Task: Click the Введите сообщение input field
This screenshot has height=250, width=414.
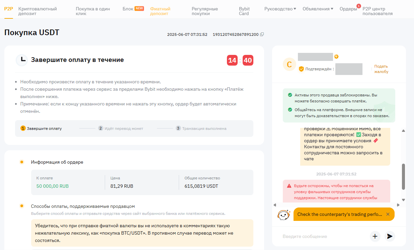Action: (323, 236)
